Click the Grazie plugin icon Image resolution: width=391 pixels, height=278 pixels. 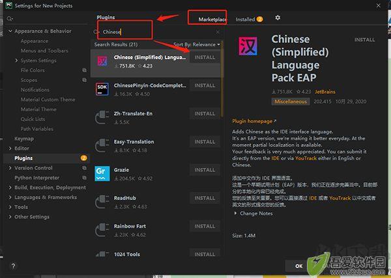point(102,174)
